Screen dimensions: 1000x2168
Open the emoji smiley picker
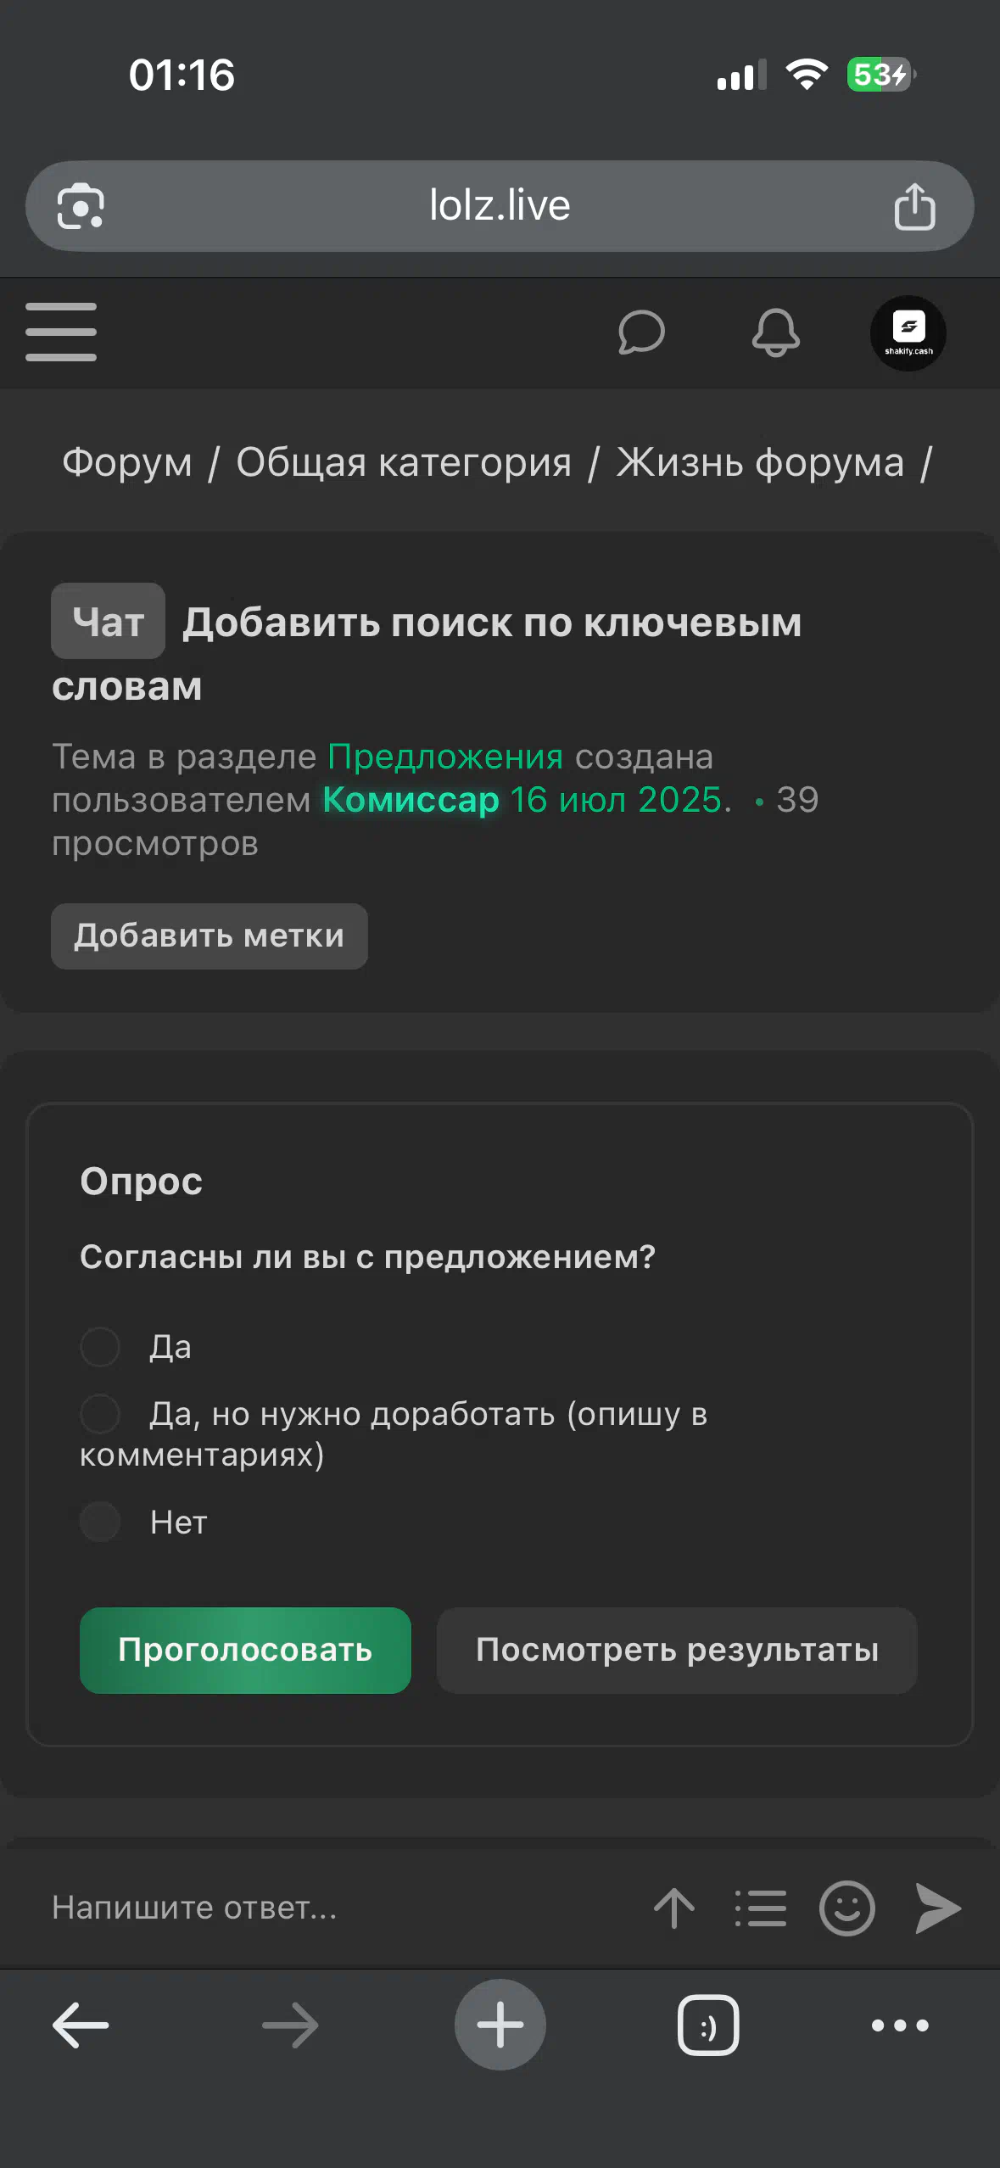point(846,1908)
